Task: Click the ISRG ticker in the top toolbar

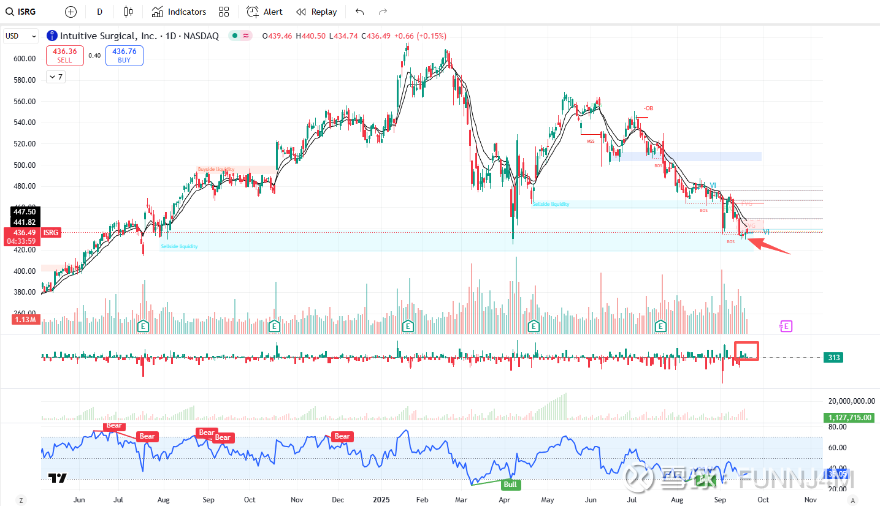Action: pyautogui.click(x=28, y=12)
